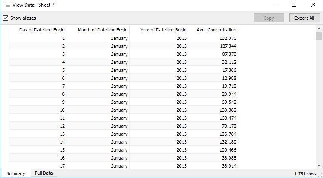Switch to the Full Data tab

(44, 173)
